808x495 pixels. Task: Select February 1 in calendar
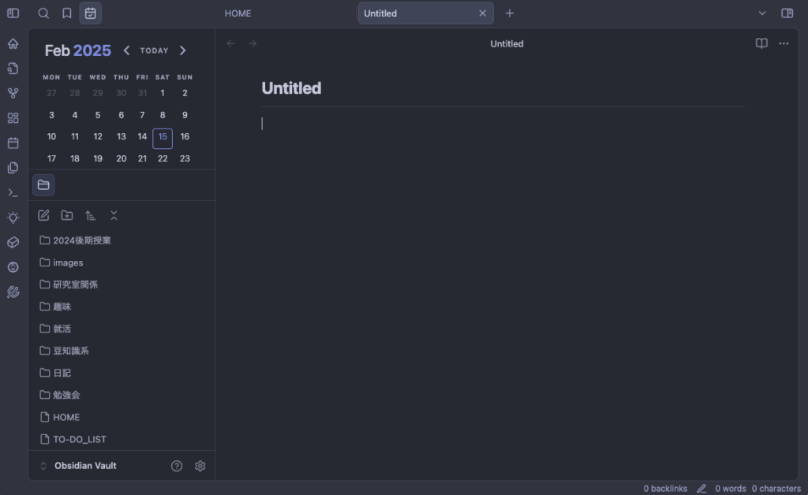click(x=163, y=93)
